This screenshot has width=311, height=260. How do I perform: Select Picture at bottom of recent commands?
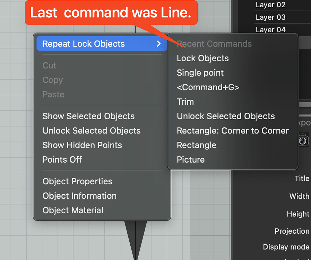click(190, 159)
